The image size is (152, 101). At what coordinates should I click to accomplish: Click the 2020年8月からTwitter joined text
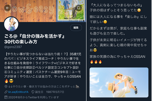coord(33,97)
